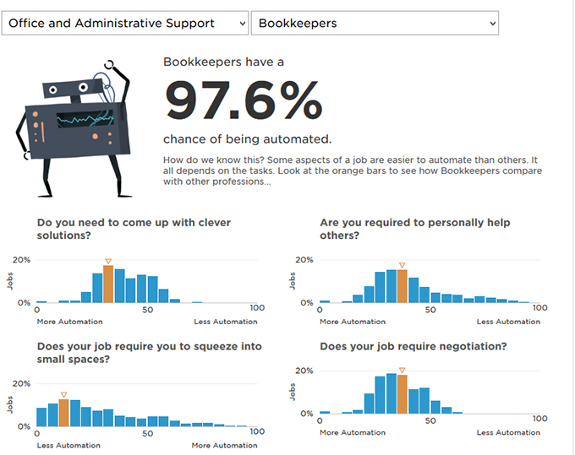
Task: Click the "squeeze into small spaces" question heading
Action: (x=149, y=352)
